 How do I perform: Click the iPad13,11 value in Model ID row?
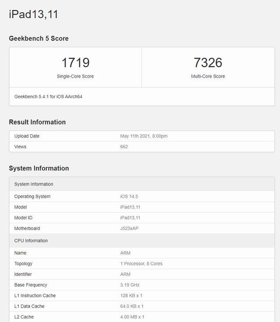click(130, 218)
